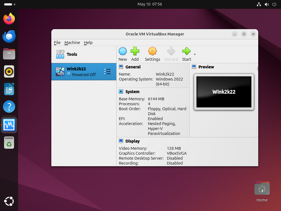This screenshot has width=281, height=211.
Task: Click the Wink2k22 Windows 2019 OS icon
Action: pos(60,72)
